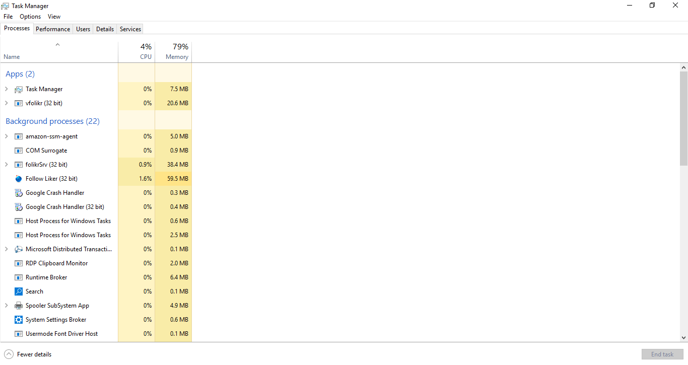Open the Options menu

click(30, 17)
